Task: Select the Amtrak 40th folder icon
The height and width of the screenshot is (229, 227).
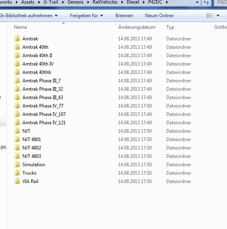Action: (x=17, y=47)
